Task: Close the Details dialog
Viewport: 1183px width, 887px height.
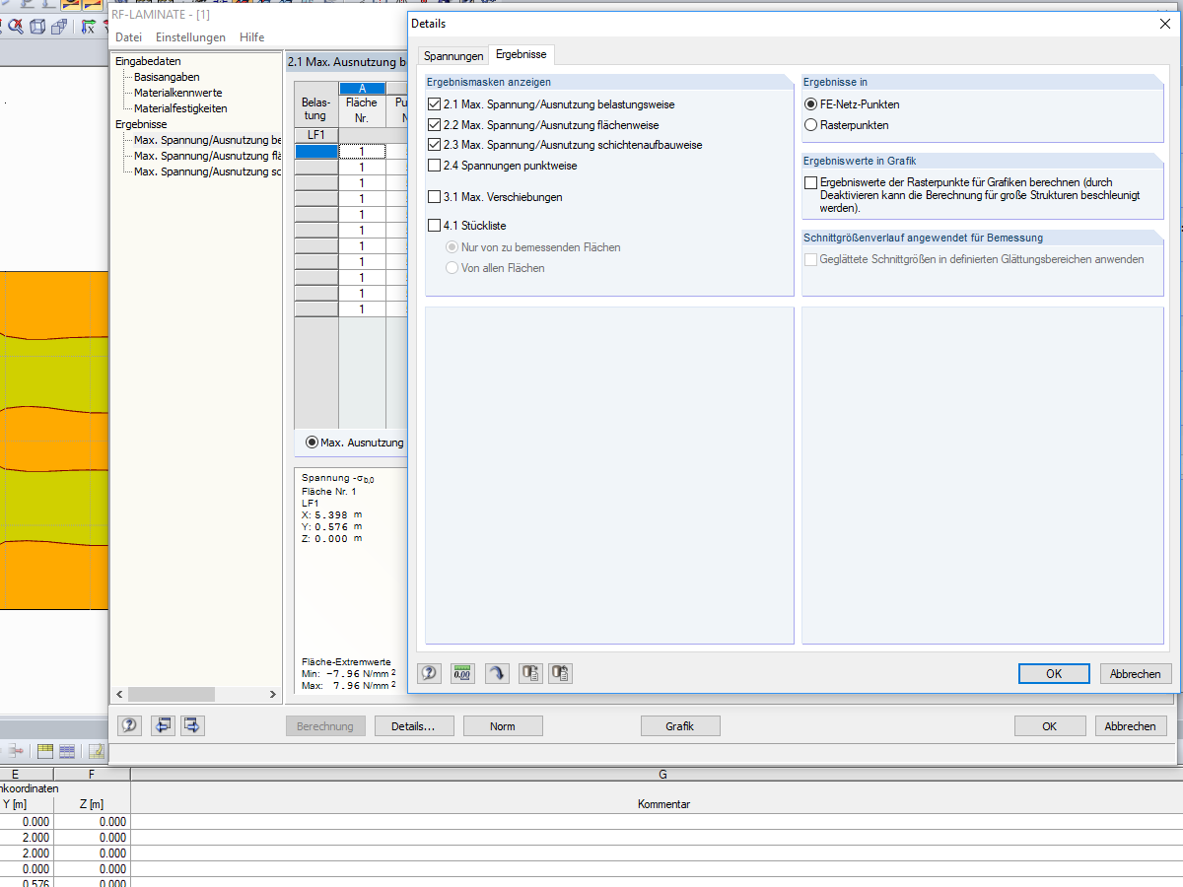Action: click(x=1164, y=24)
